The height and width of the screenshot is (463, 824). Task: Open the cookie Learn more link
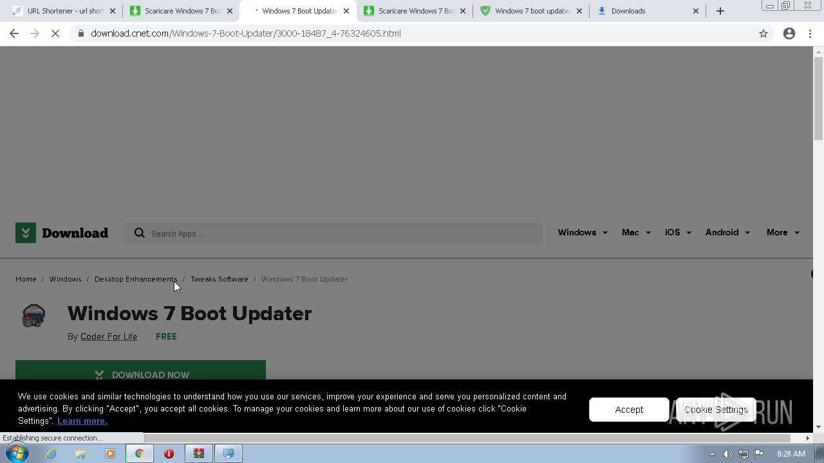[82, 421]
